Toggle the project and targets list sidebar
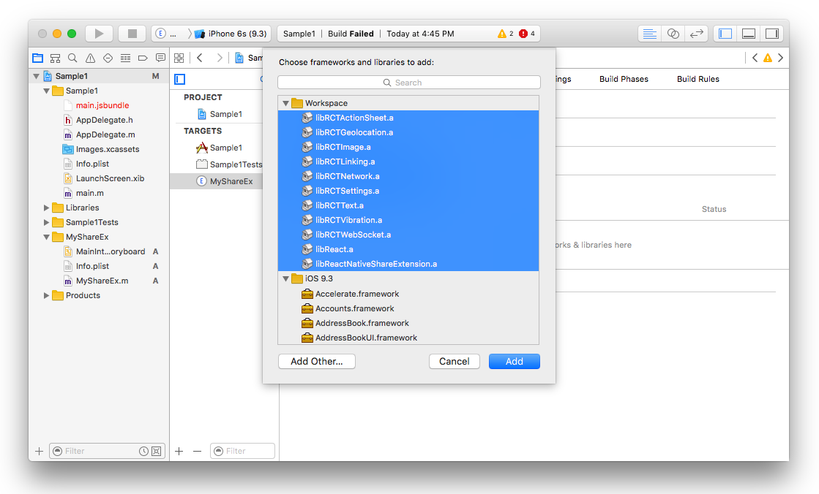This screenshot has width=819, height=494. click(x=179, y=80)
